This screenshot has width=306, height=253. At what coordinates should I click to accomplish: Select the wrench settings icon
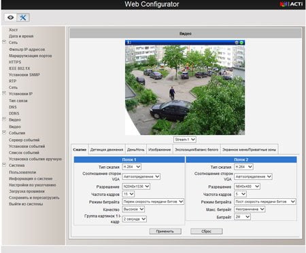[23, 18]
